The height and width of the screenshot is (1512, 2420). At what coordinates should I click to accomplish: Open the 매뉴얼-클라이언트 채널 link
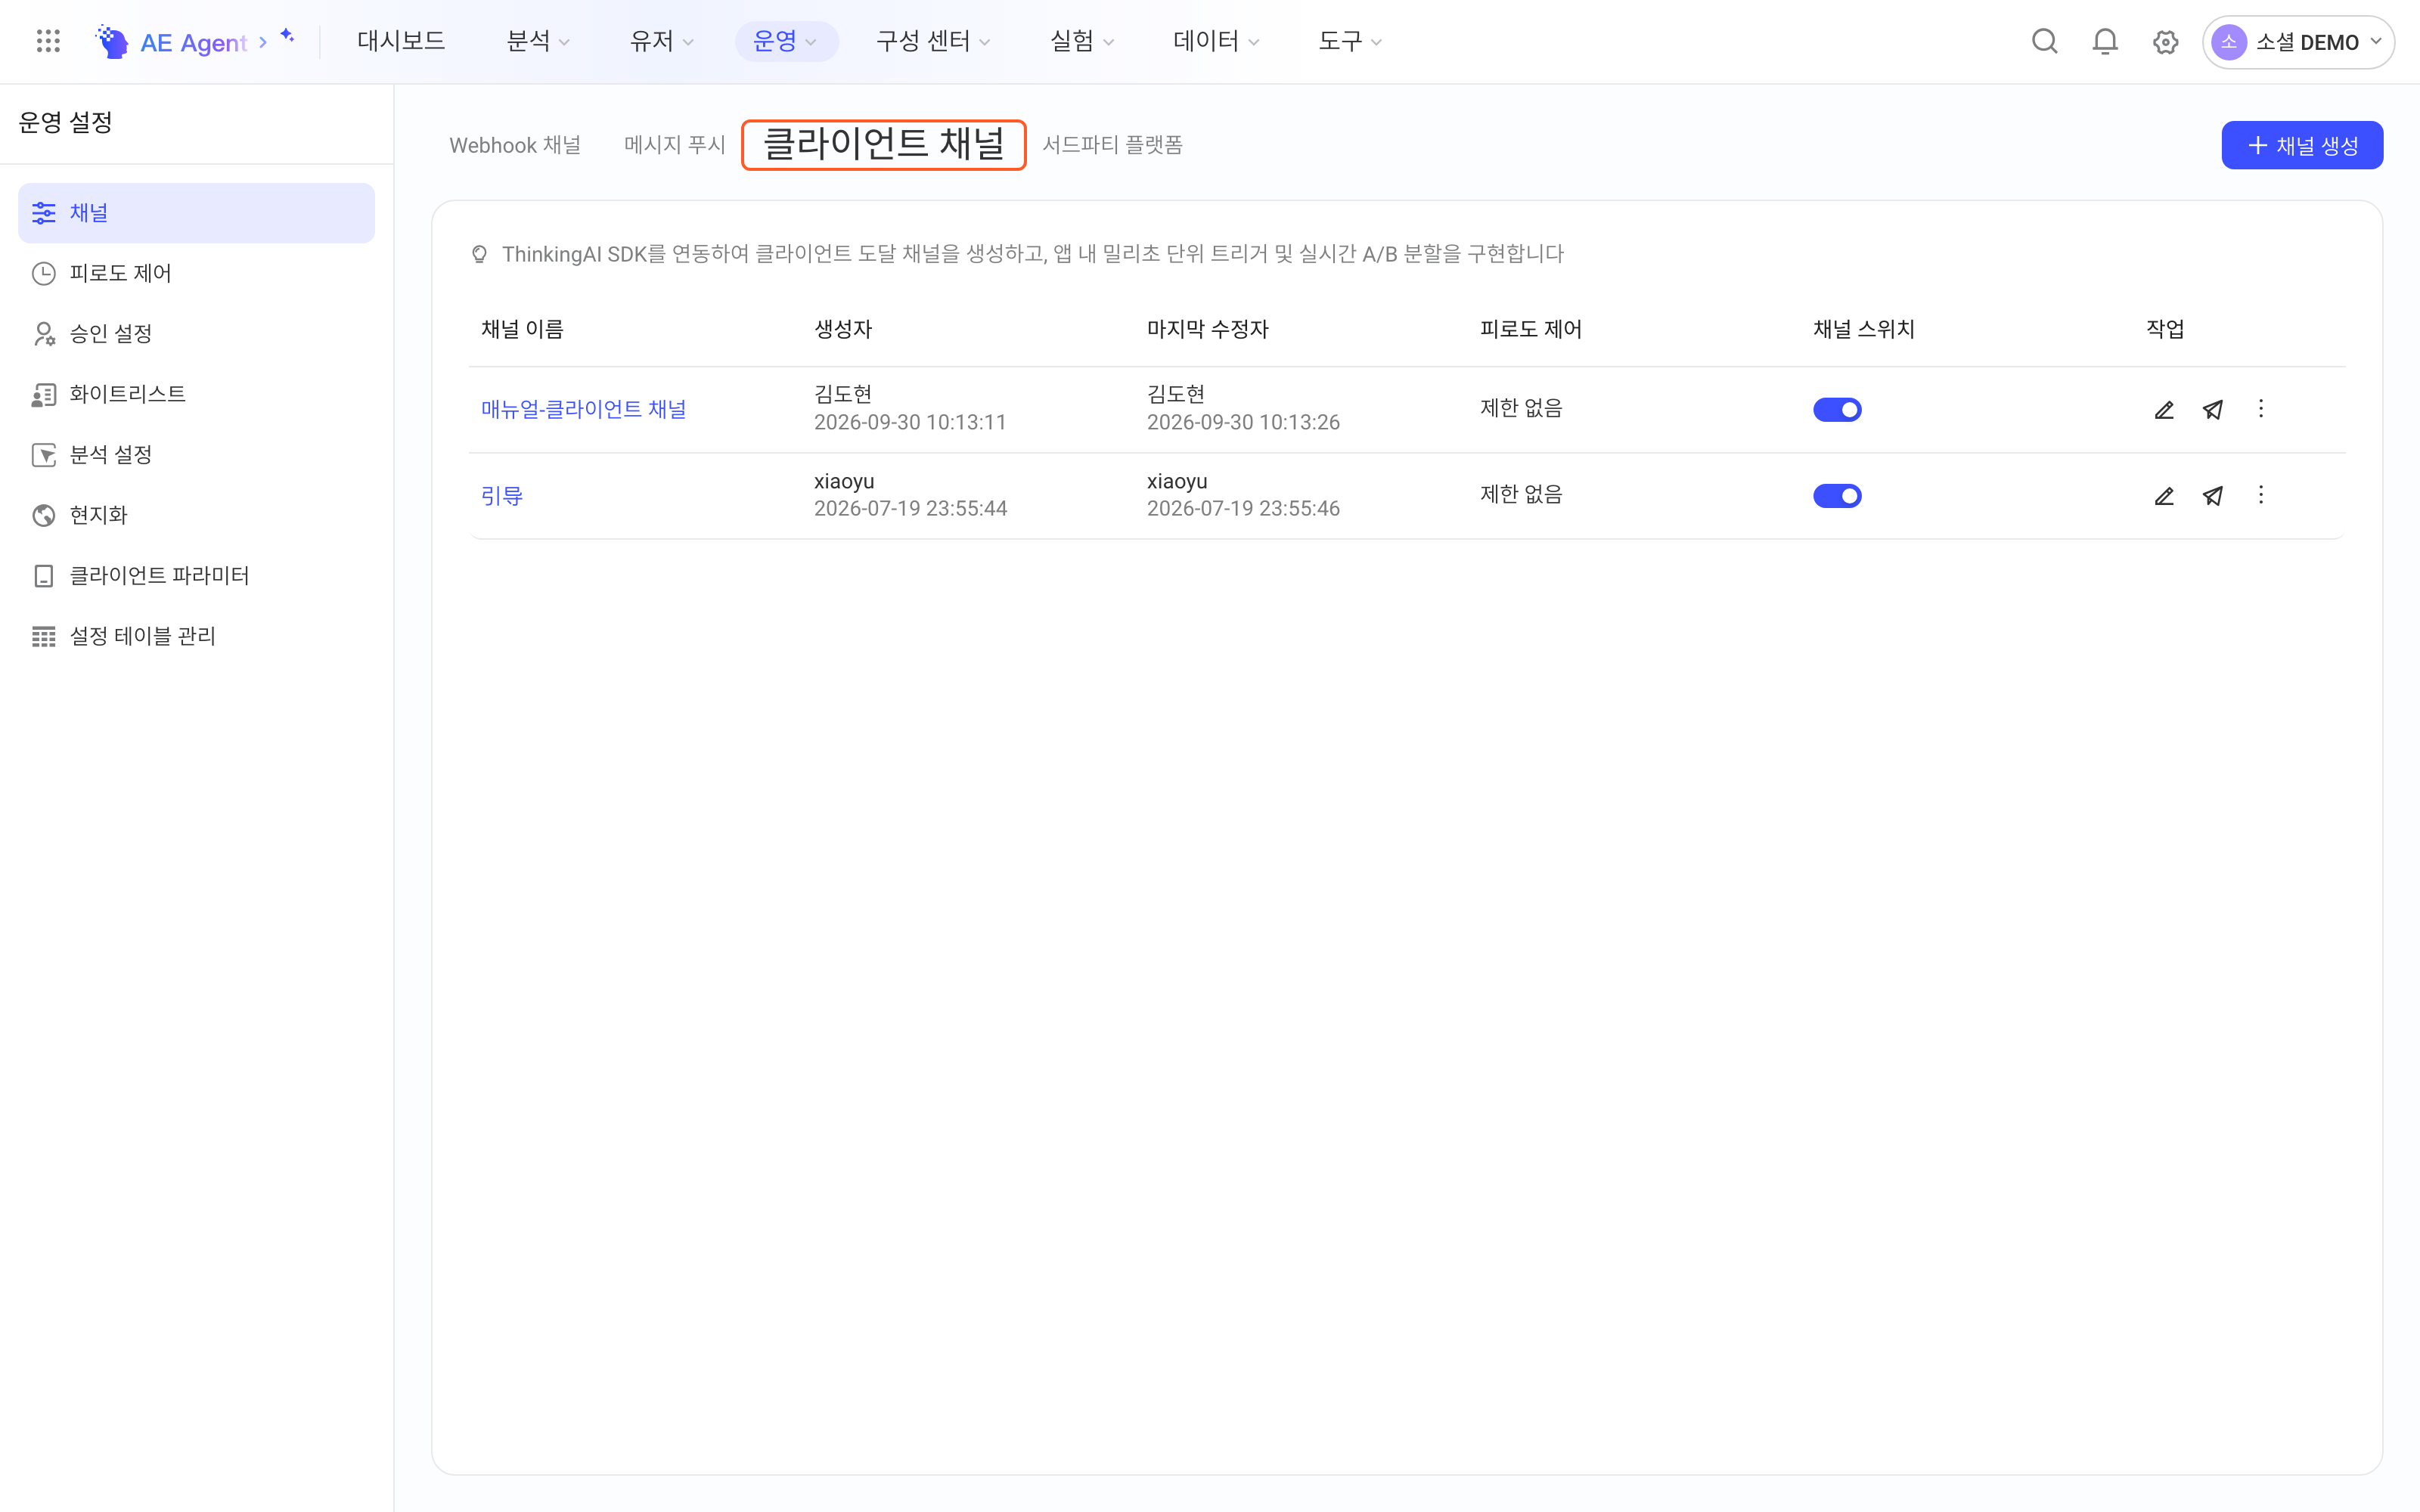pos(583,409)
